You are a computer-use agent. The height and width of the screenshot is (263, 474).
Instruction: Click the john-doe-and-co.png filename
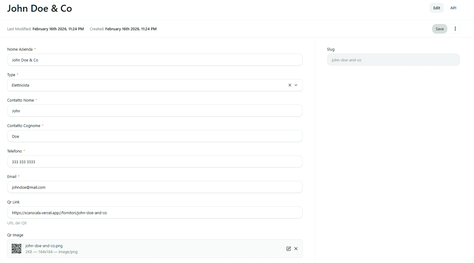pyautogui.click(x=44, y=246)
